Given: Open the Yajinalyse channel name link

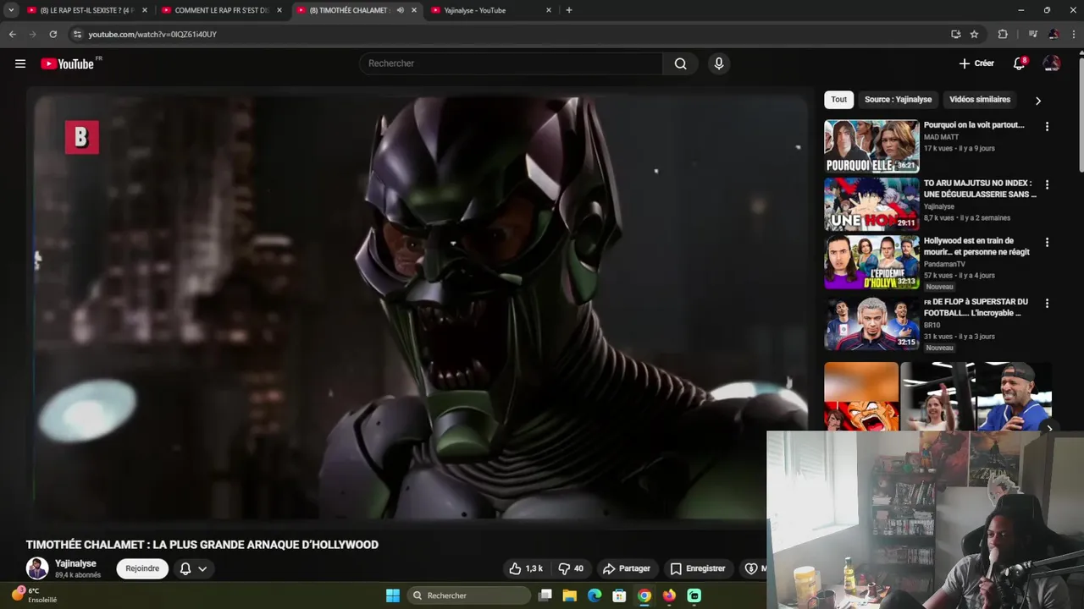Looking at the screenshot, I should [75, 563].
